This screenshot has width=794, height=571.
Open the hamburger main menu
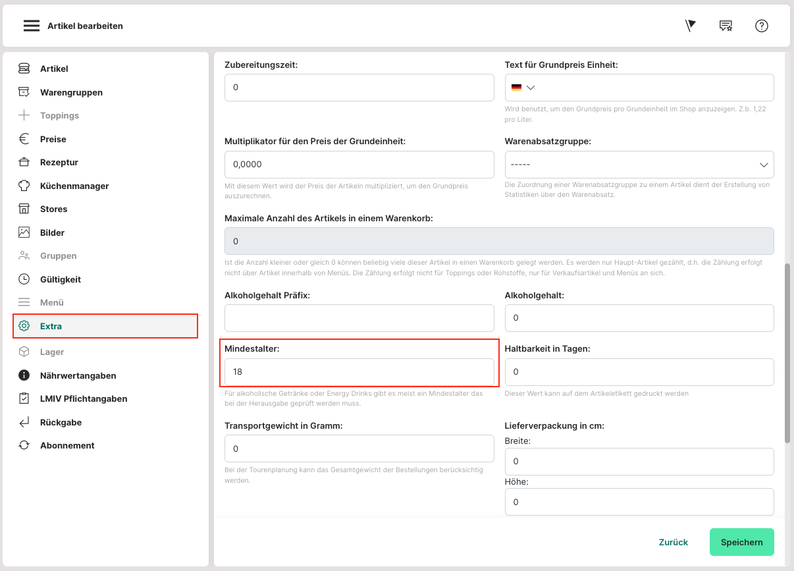pos(32,26)
